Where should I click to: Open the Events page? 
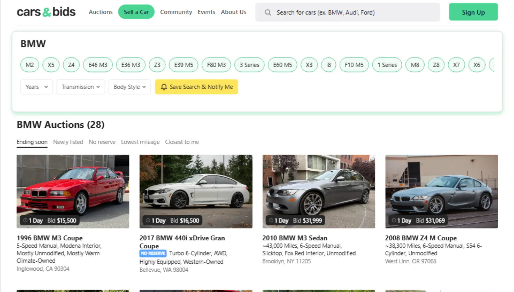206,12
